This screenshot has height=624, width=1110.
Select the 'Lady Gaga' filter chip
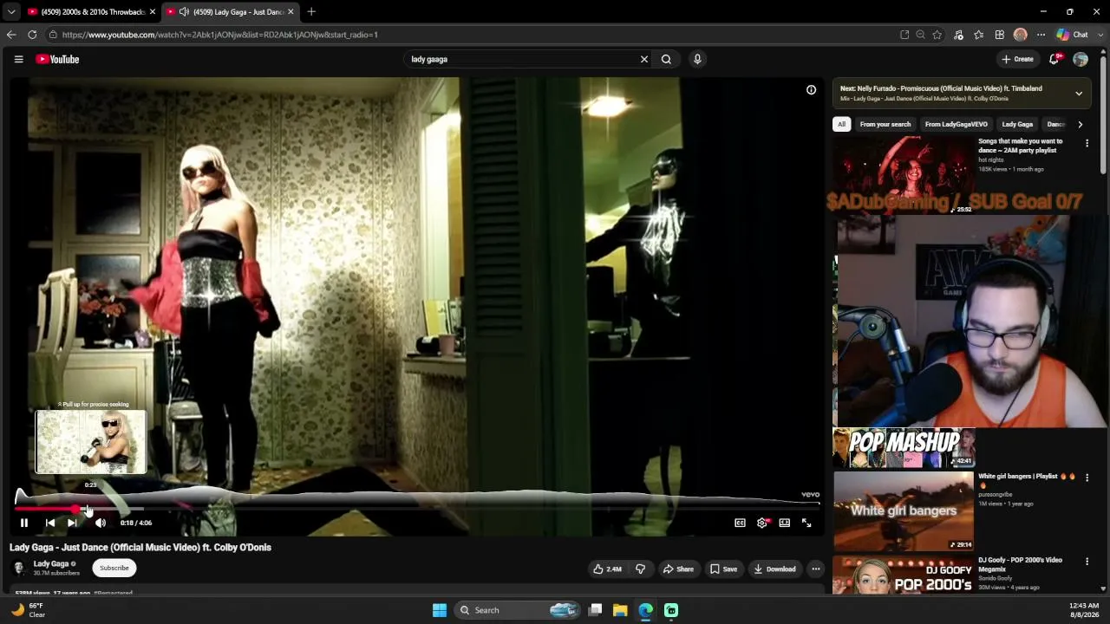click(1017, 124)
